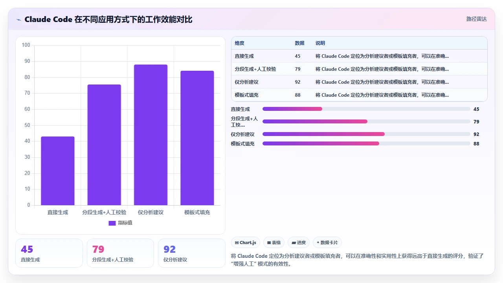Screen dimensions: 503x283
Task: Click the 直接生成 bar in the chart
Action: click(58, 171)
